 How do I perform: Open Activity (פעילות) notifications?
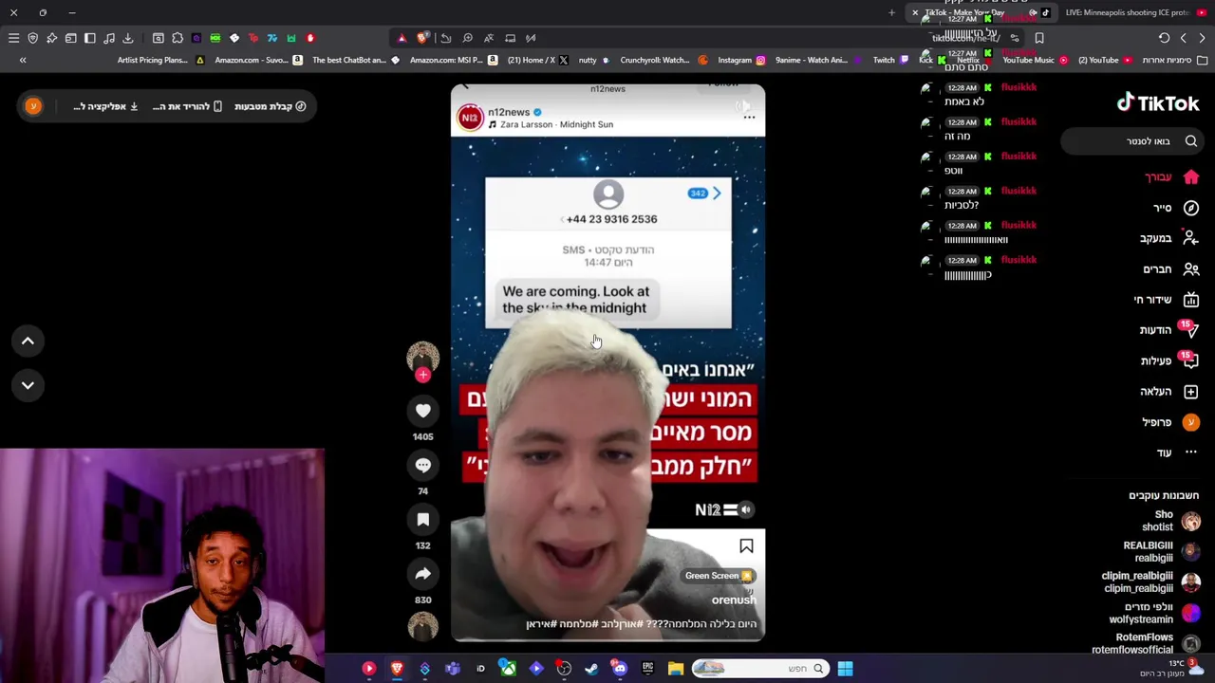pyautogui.click(x=1169, y=360)
